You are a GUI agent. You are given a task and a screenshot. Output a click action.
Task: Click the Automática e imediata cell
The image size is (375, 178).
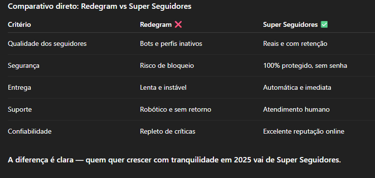(297, 87)
